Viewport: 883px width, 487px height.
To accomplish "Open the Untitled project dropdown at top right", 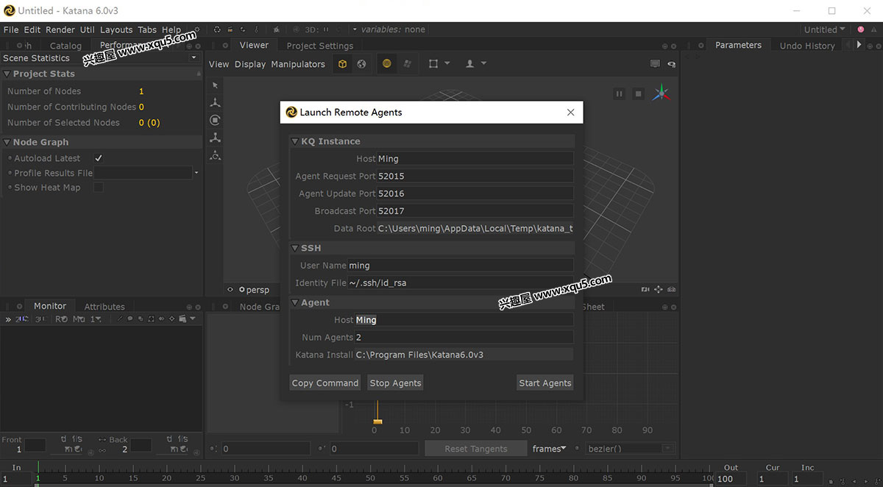I will (x=824, y=29).
